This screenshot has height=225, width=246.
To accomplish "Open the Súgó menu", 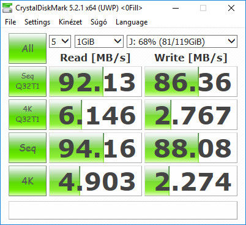I will click(99, 22).
